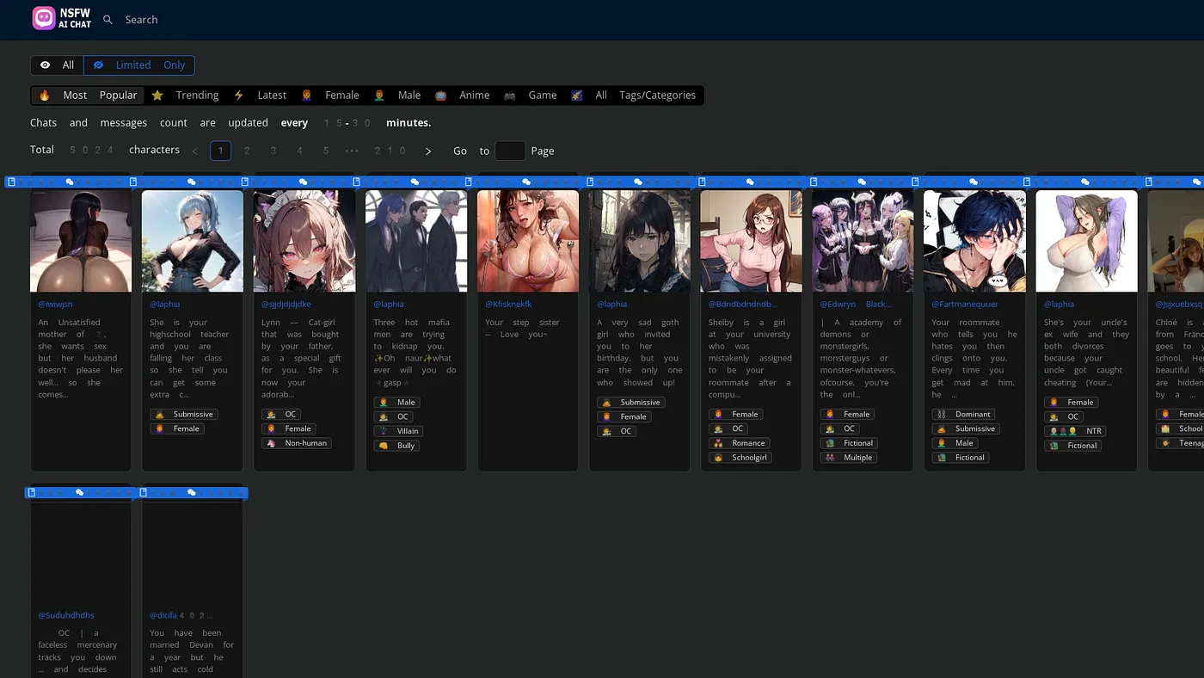Screen dimensions: 1204x678
Task: Open the @Suduhdhdhs creator link
Action: point(66,615)
